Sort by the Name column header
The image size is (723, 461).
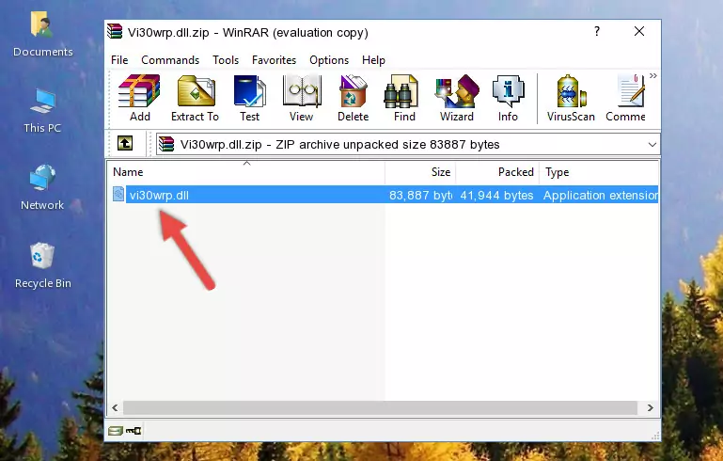tap(246, 172)
